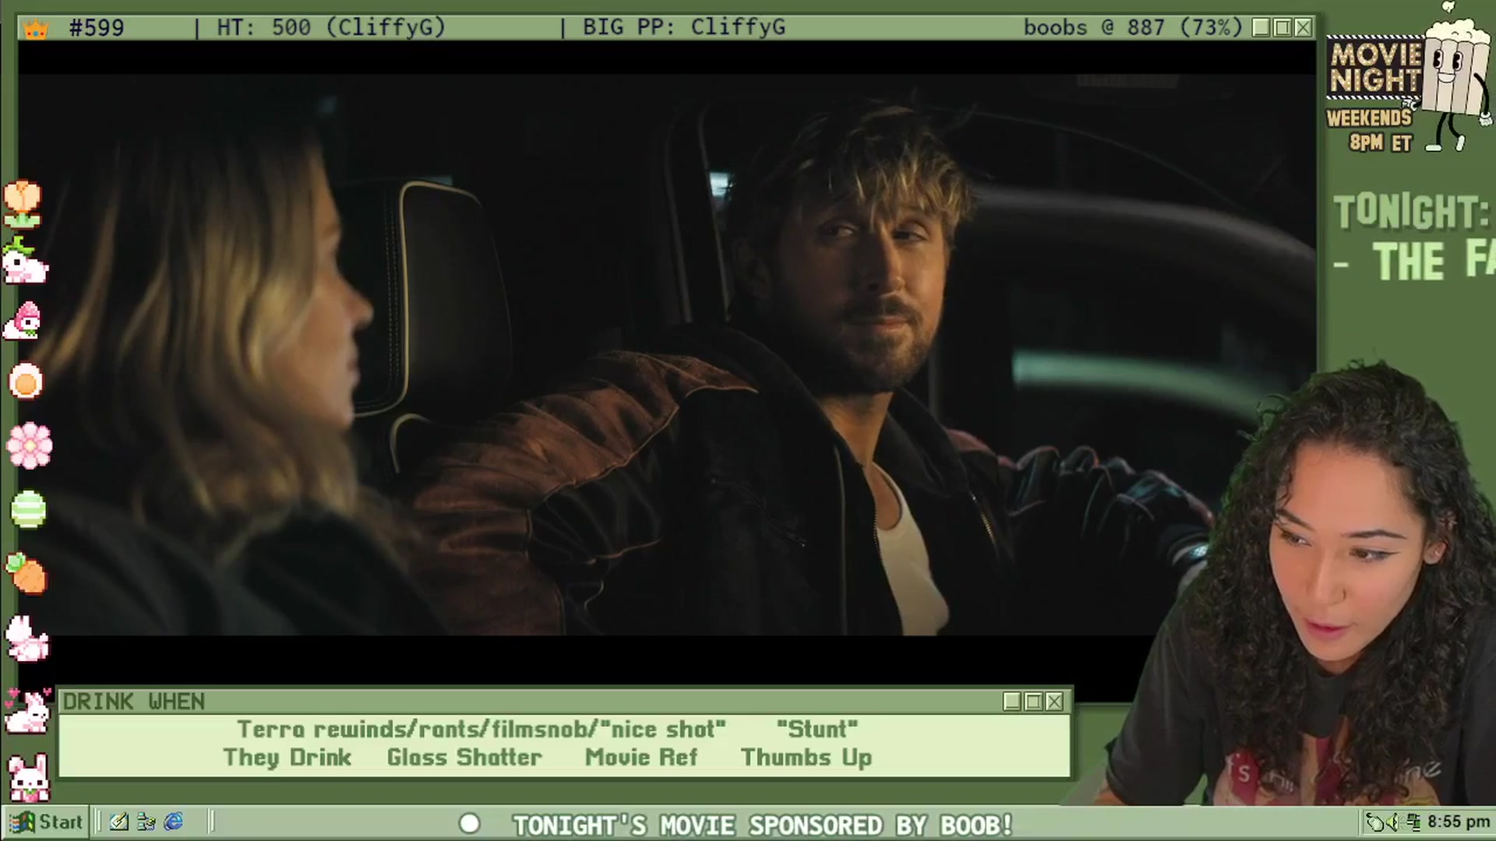
Task: Minimize the movie player window
Action: coord(1261,28)
